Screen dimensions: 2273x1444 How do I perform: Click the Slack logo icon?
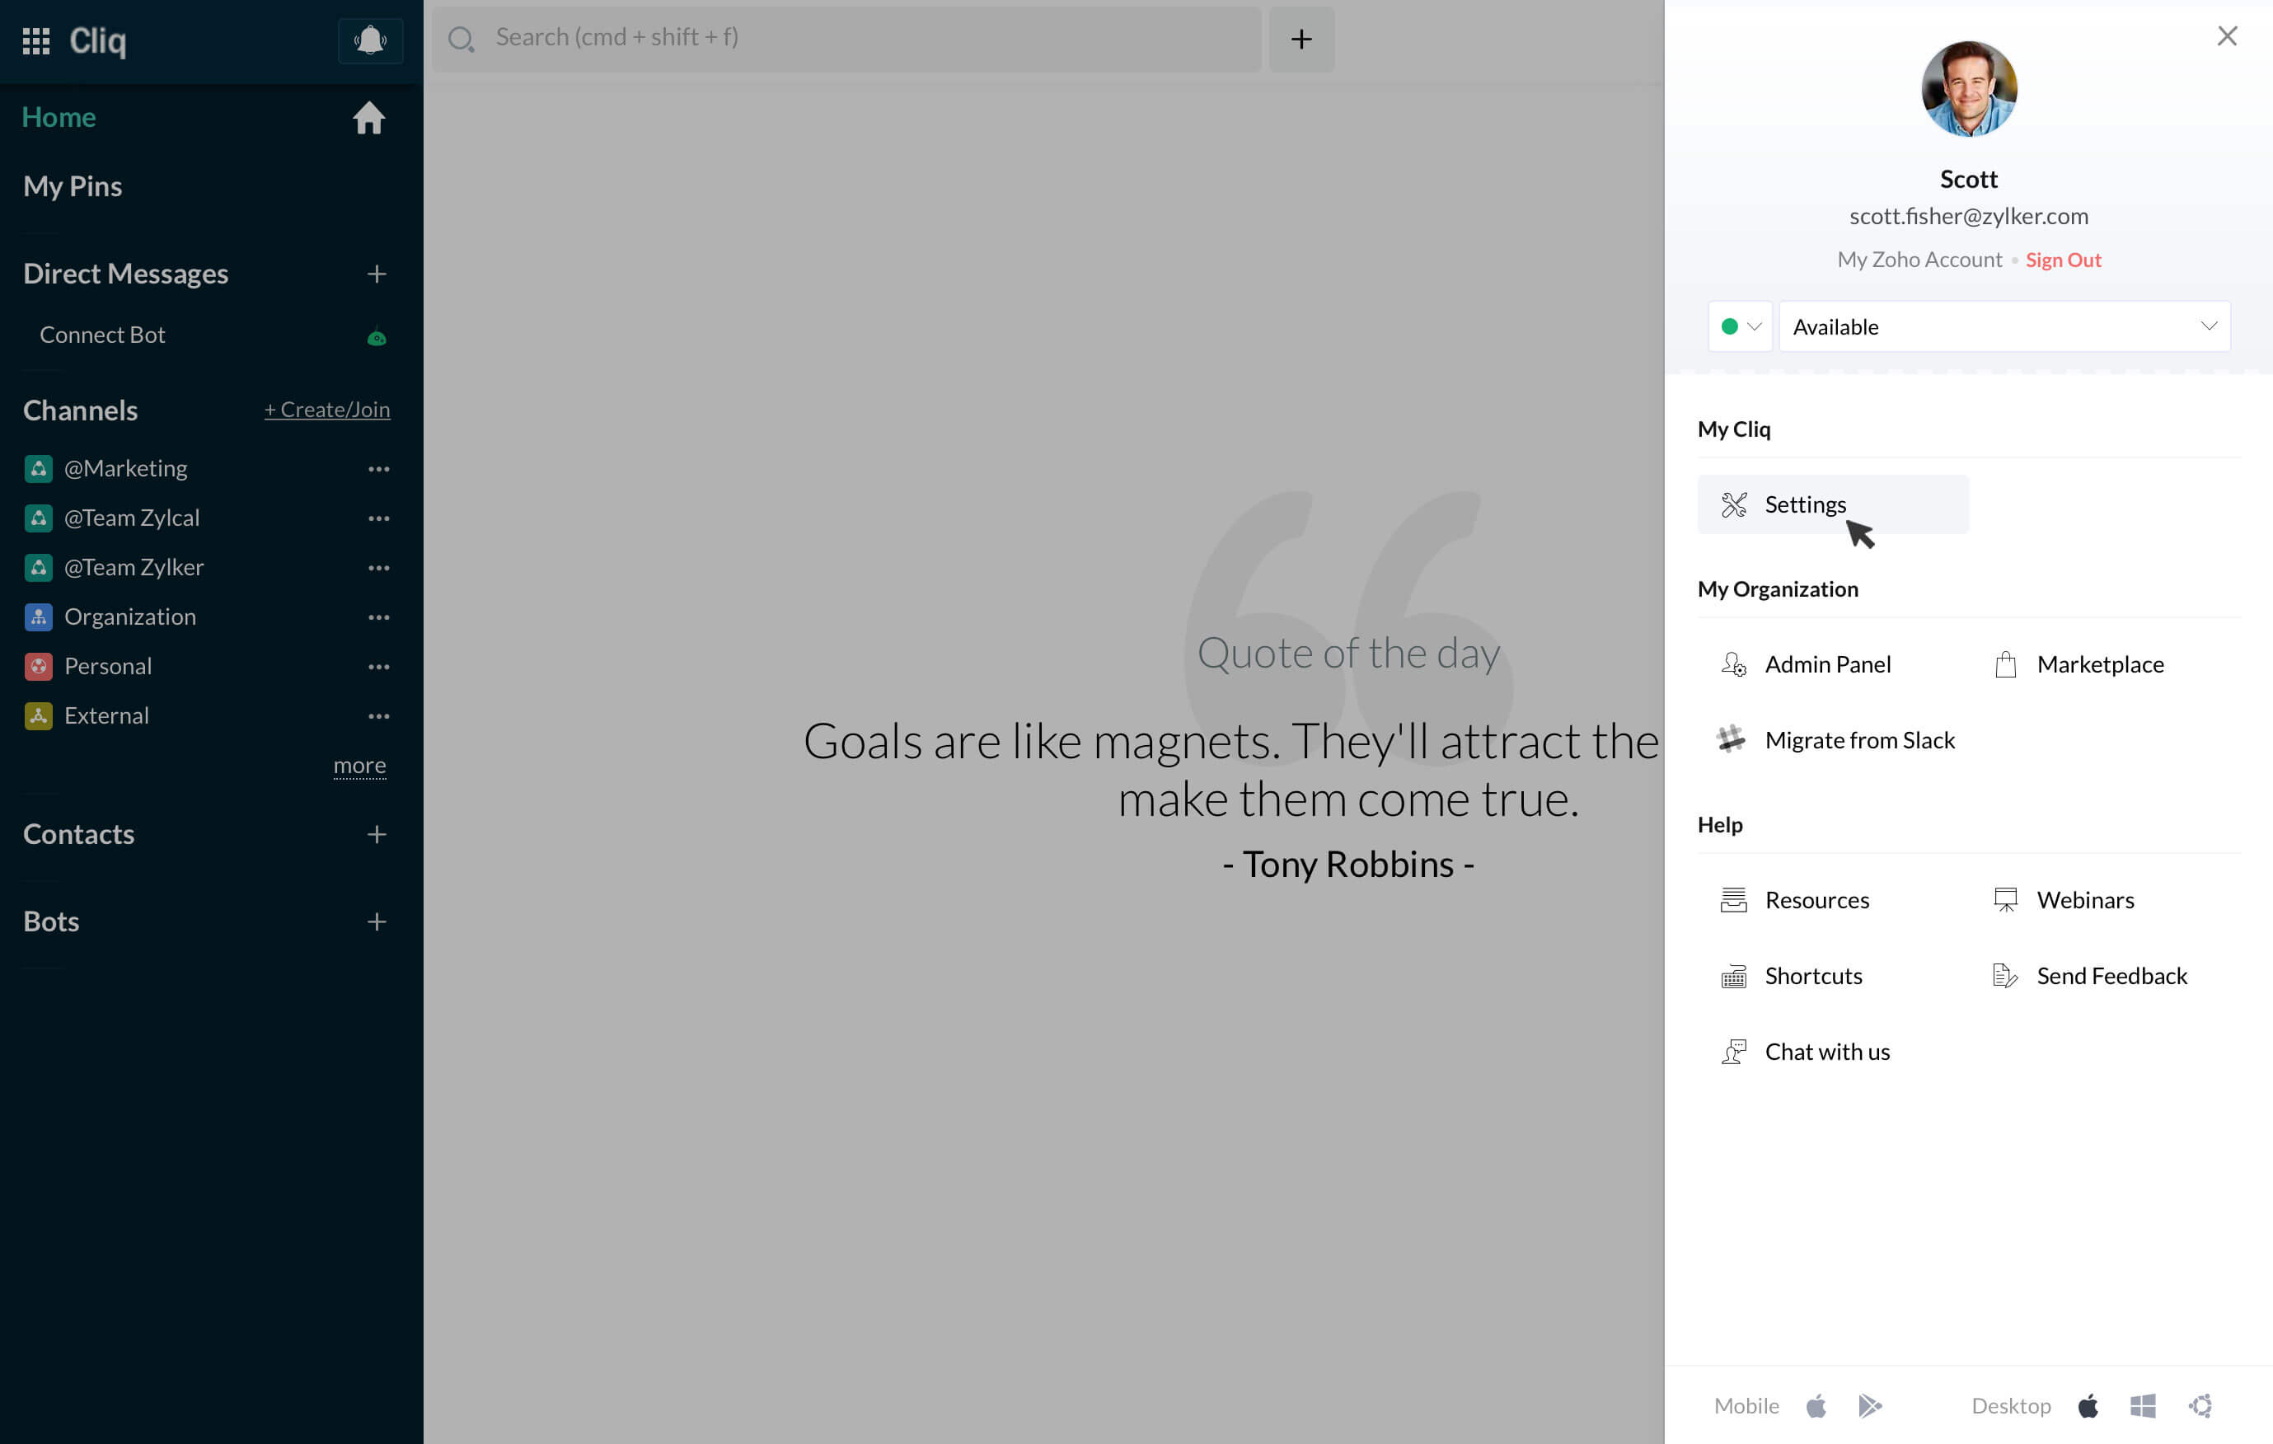coord(1732,739)
